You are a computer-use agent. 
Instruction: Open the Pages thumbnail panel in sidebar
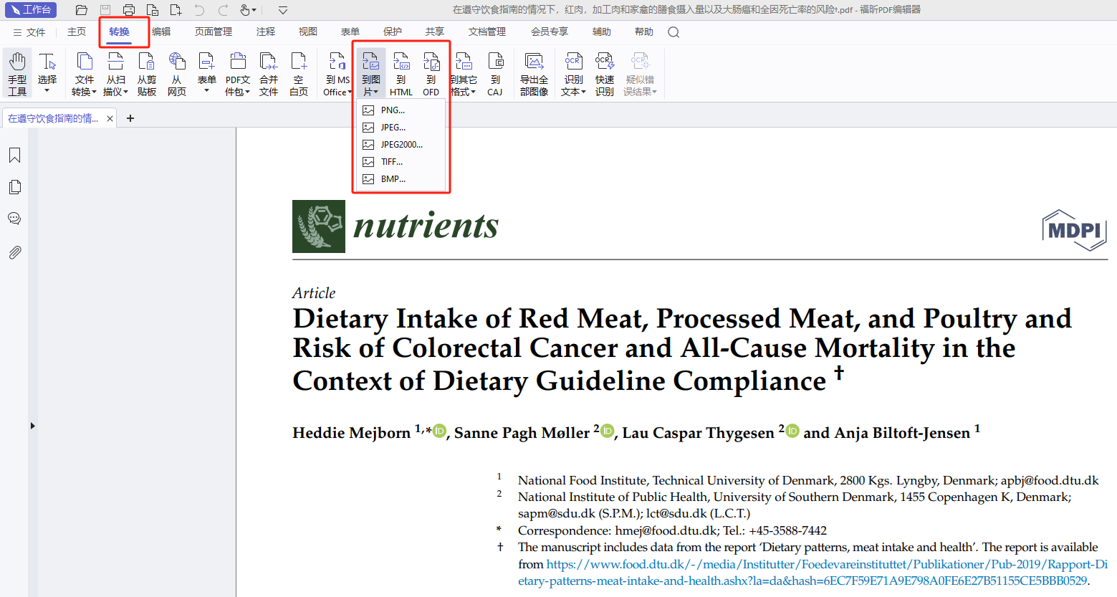tap(14, 187)
